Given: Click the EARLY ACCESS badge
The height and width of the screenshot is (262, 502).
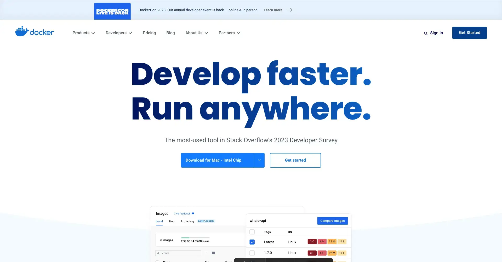Looking at the screenshot, I should point(206,221).
